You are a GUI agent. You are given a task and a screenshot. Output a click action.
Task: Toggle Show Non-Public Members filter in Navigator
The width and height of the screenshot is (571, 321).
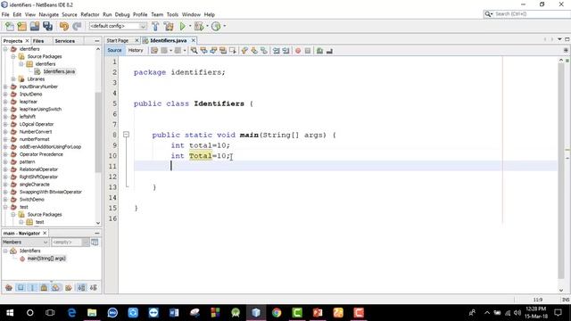44,287
